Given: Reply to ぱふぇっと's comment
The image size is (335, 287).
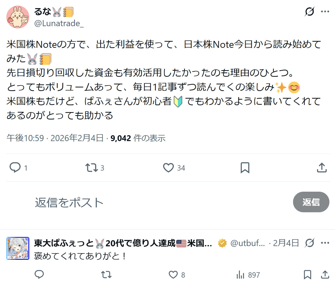Looking at the screenshot, I should tap(39, 275).
